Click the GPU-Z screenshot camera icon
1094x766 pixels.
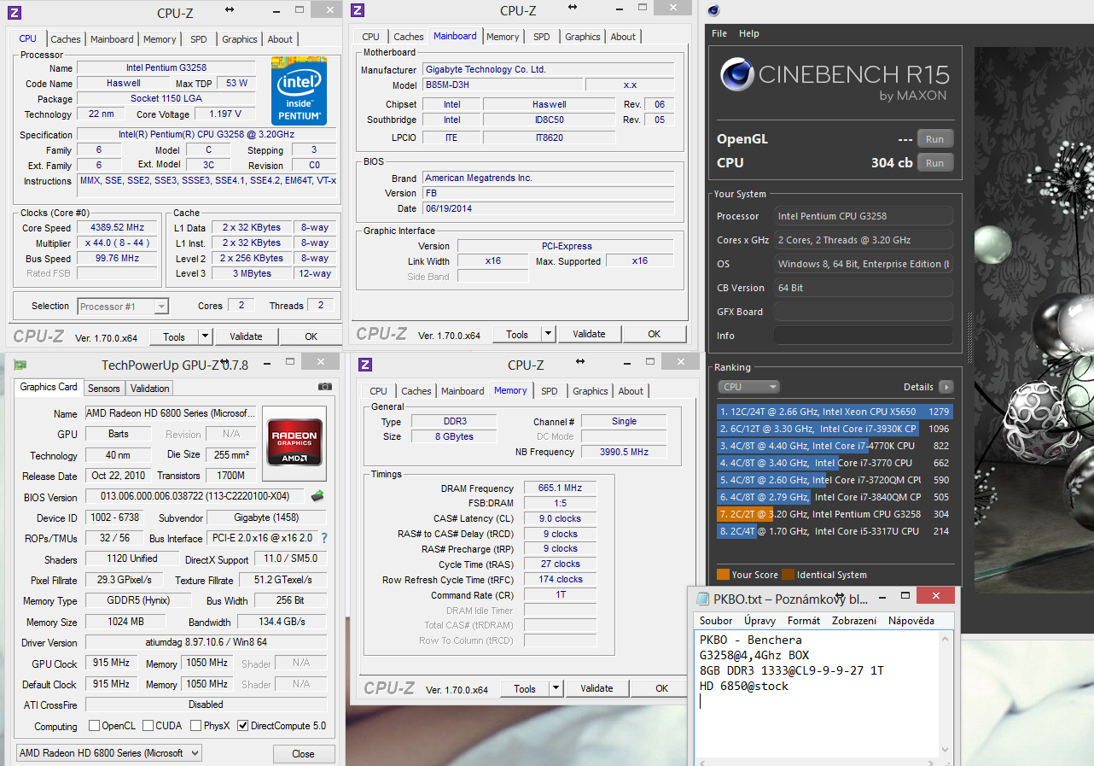[x=324, y=387]
